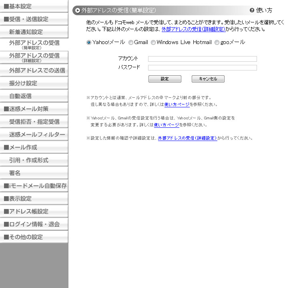Open 迷惑メールフィルター in sidebar

34,135
